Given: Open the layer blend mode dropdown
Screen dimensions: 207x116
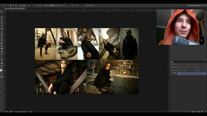Looking at the screenshot, I should 180,67.
